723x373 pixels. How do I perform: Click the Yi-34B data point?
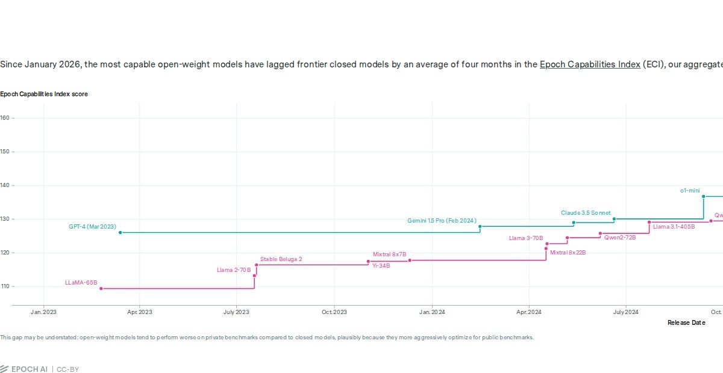(x=368, y=261)
